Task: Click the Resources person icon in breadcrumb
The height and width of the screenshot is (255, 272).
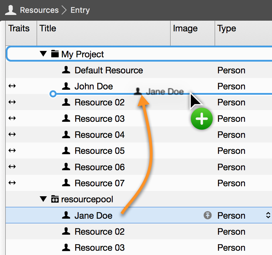Action: pyautogui.click(x=11, y=10)
